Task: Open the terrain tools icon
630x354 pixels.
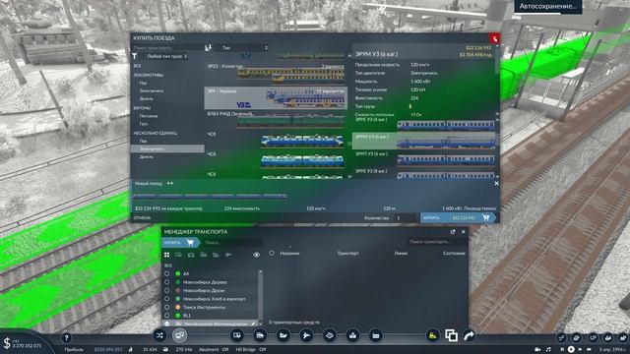Action: [x=330, y=335]
